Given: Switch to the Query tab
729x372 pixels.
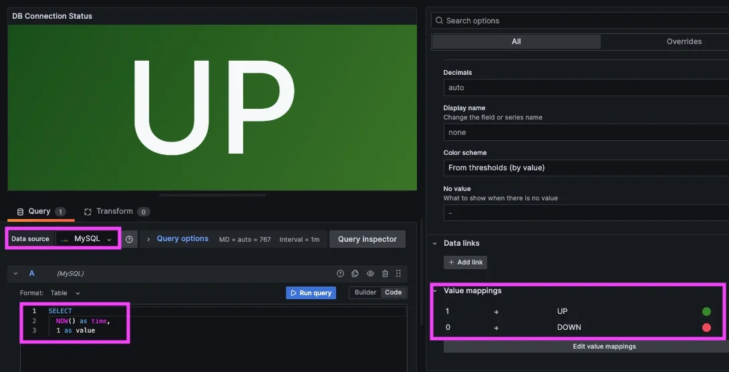Looking at the screenshot, I should click(41, 211).
